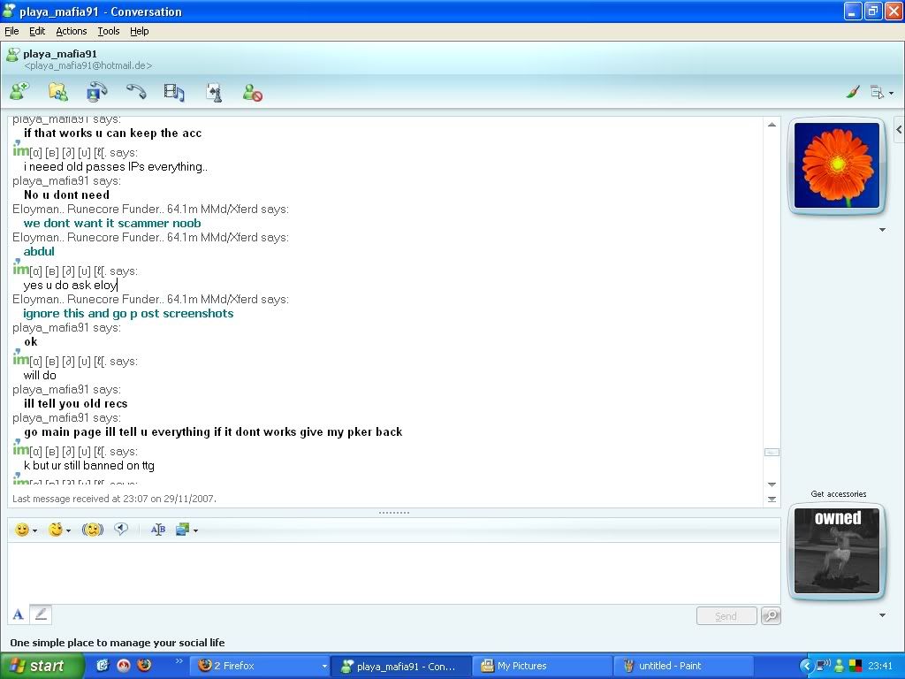Open the share files icon
This screenshot has width=905, height=679.
(x=57, y=91)
